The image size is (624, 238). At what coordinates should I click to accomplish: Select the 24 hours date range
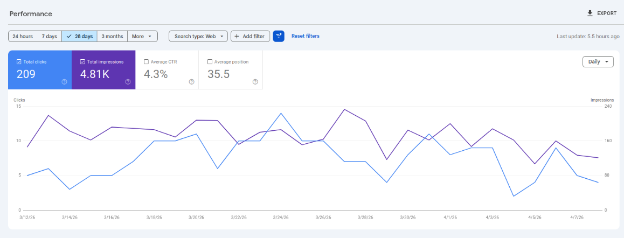pyautogui.click(x=23, y=36)
